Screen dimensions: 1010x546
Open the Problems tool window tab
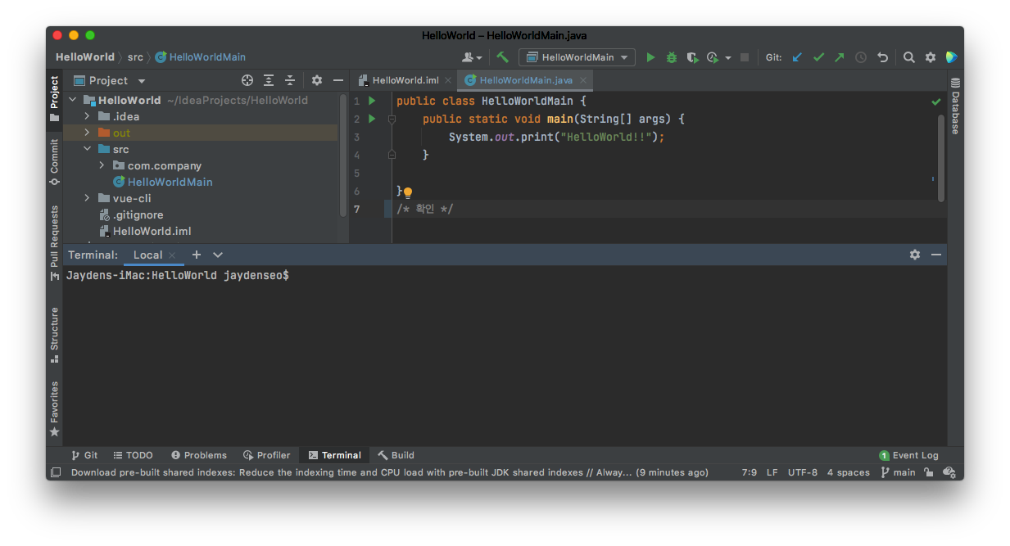(x=199, y=455)
